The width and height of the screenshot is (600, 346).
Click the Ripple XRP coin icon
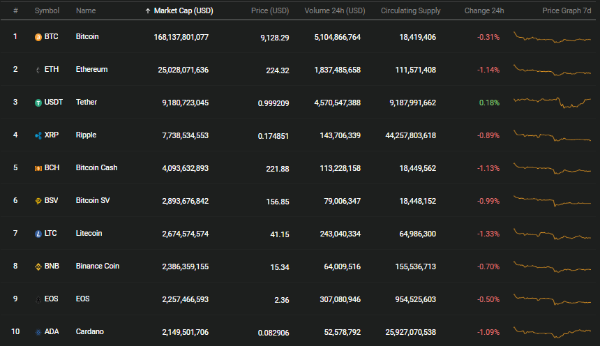click(x=38, y=135)
